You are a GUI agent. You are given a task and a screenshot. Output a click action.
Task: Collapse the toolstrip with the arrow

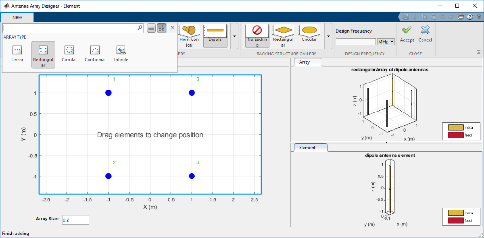click(x=478, y=52)
